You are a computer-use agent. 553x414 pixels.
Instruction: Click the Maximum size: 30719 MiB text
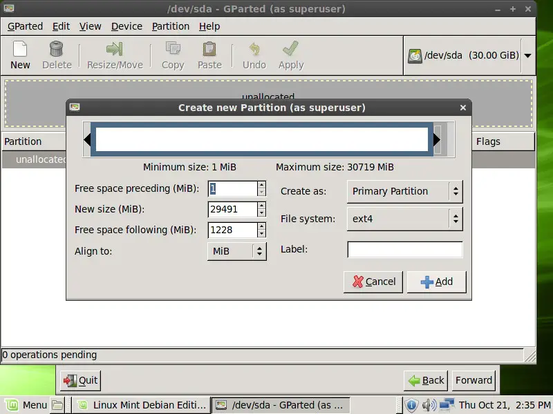(335, 167)
